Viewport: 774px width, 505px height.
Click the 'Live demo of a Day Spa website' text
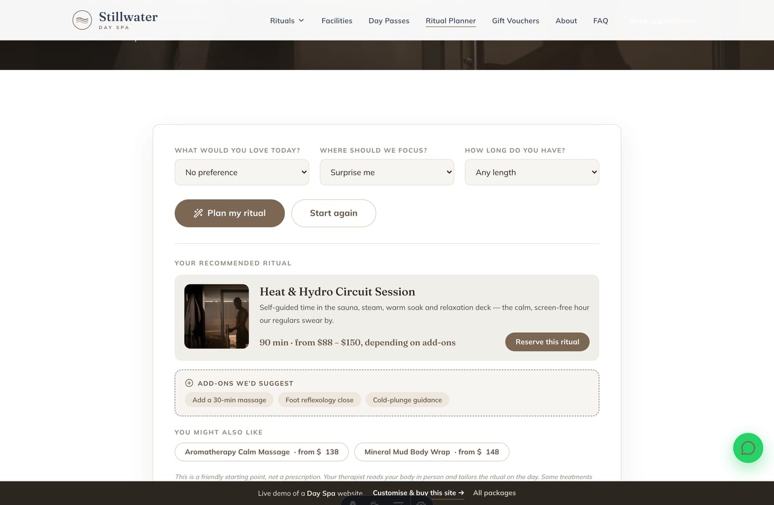310,493
